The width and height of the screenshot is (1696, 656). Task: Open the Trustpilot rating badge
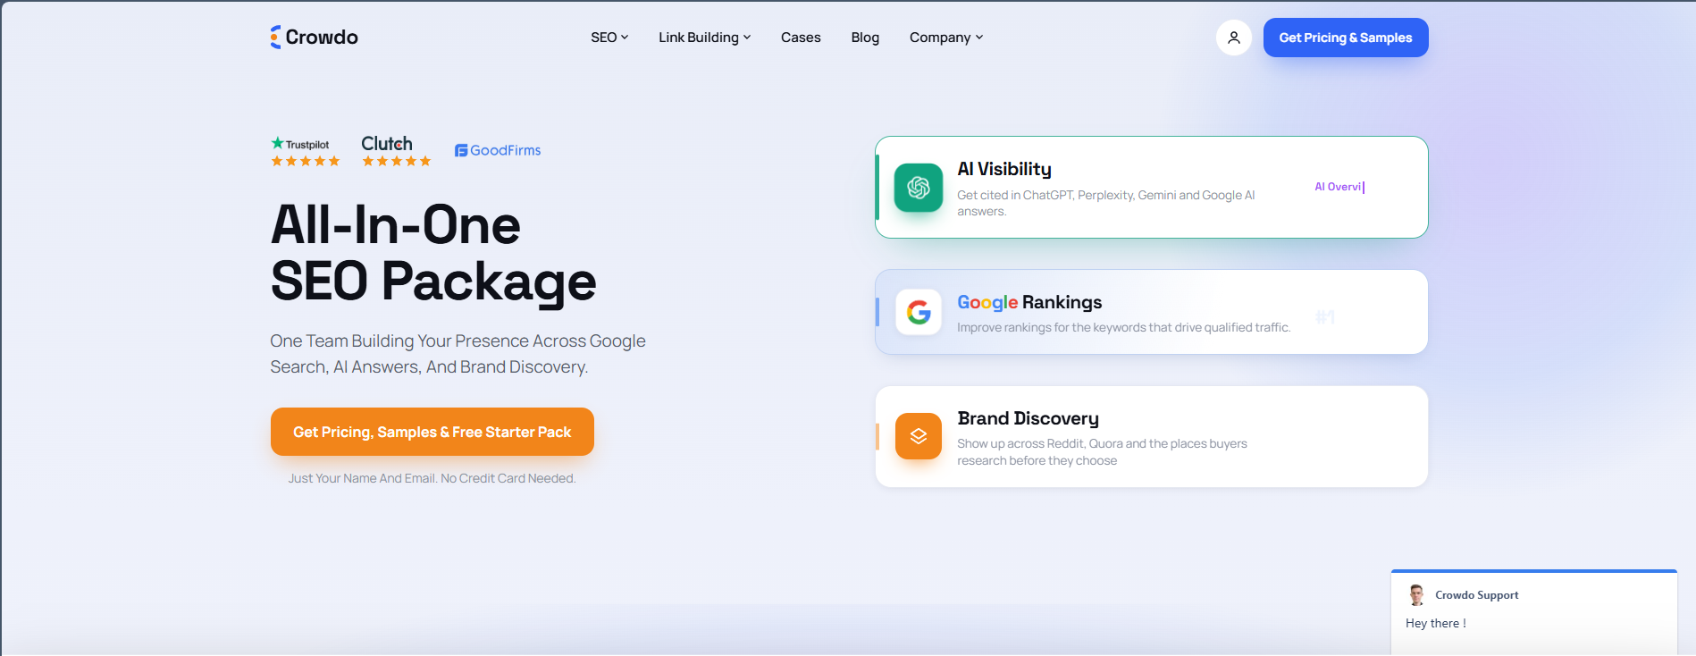coord(305,151)
